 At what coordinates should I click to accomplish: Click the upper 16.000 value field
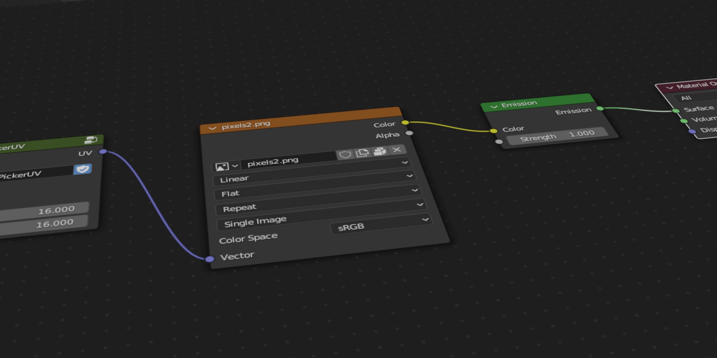(44, 211)
